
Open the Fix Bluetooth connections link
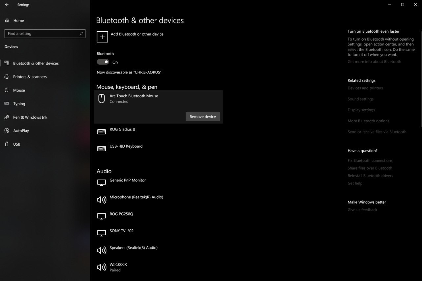(370, 160)
